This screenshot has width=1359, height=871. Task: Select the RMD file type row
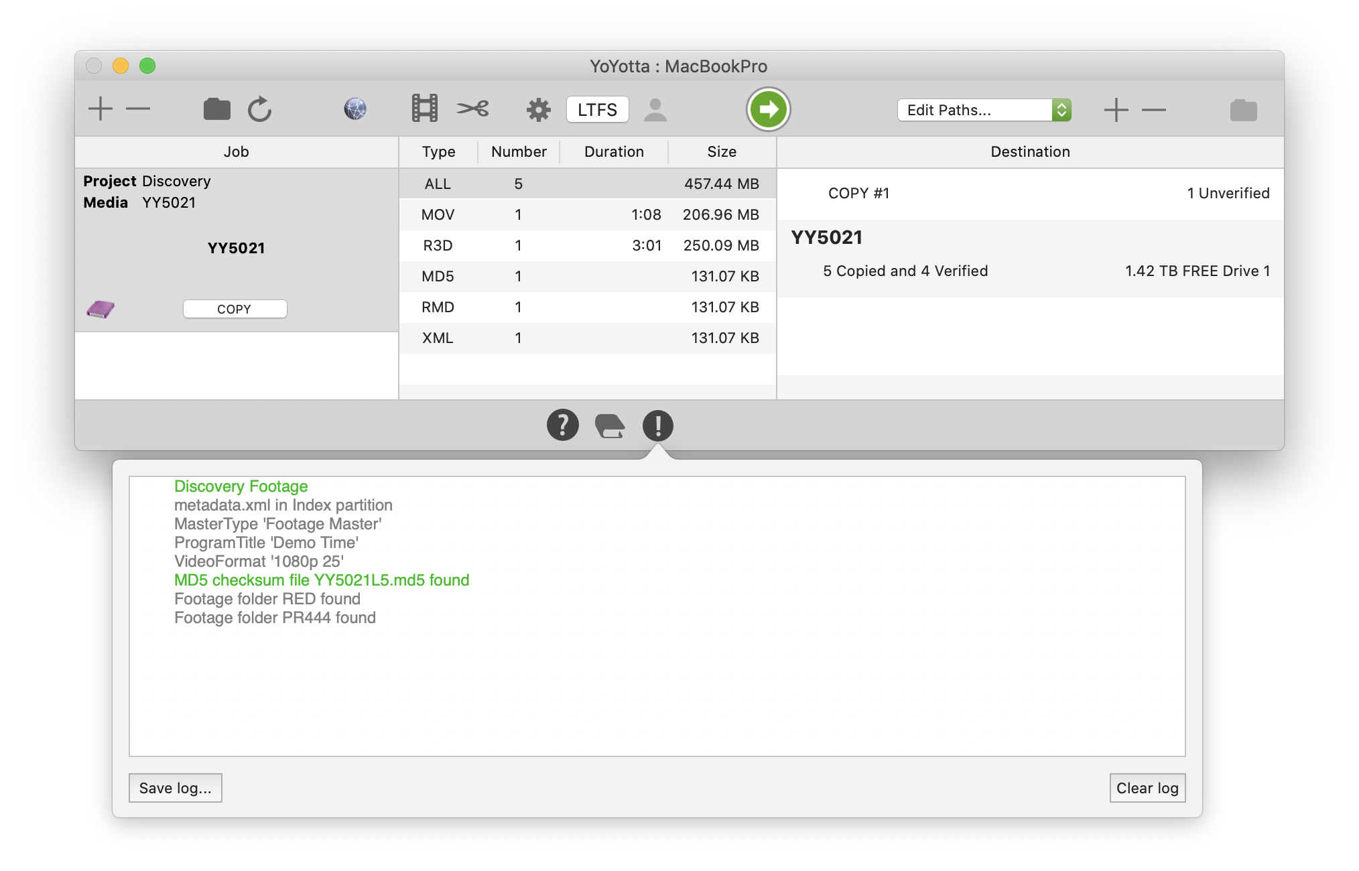coord(588,307)
